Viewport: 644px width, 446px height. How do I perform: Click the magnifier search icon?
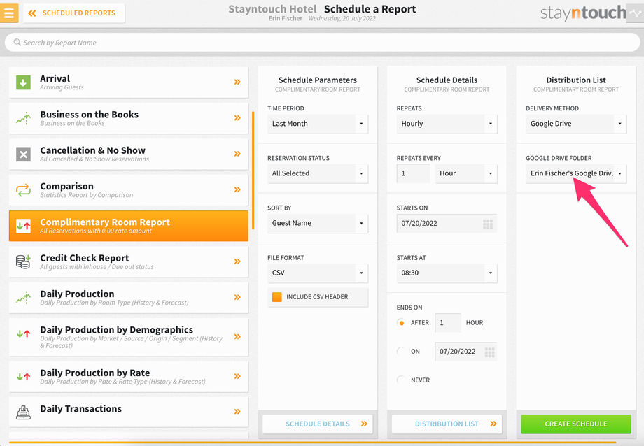click(x=17, y=42)
